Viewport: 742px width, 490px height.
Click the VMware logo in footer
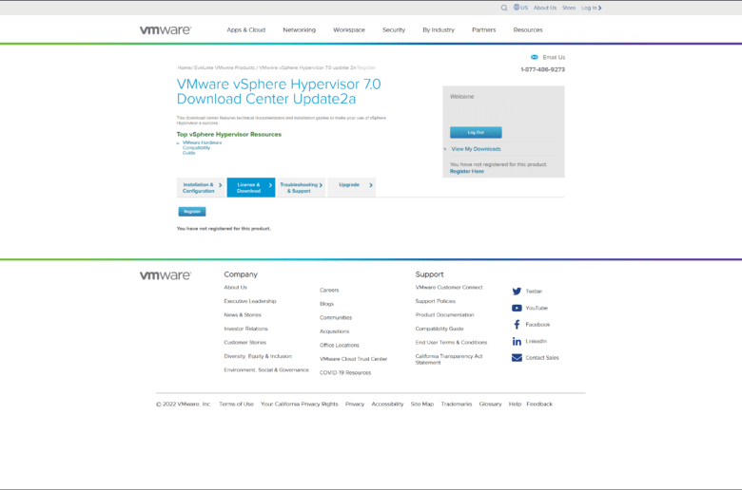coord(166,275)
